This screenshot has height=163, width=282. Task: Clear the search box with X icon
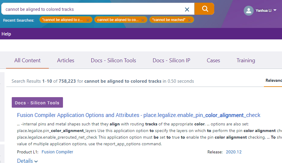[187, 9]
